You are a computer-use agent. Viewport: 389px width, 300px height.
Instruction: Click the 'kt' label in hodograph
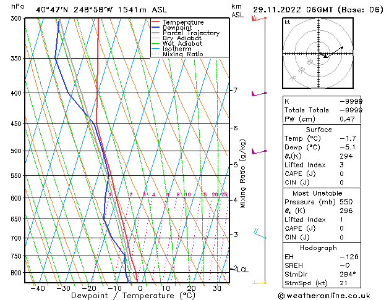coord(288,22)
